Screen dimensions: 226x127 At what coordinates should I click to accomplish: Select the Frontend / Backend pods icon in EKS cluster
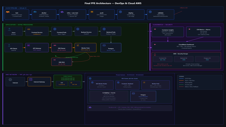coord(118,82)
